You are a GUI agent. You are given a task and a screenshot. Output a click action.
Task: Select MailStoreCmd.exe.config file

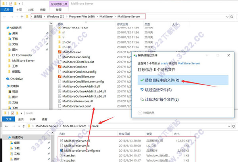pyautogui.click(x=79, y=72)
